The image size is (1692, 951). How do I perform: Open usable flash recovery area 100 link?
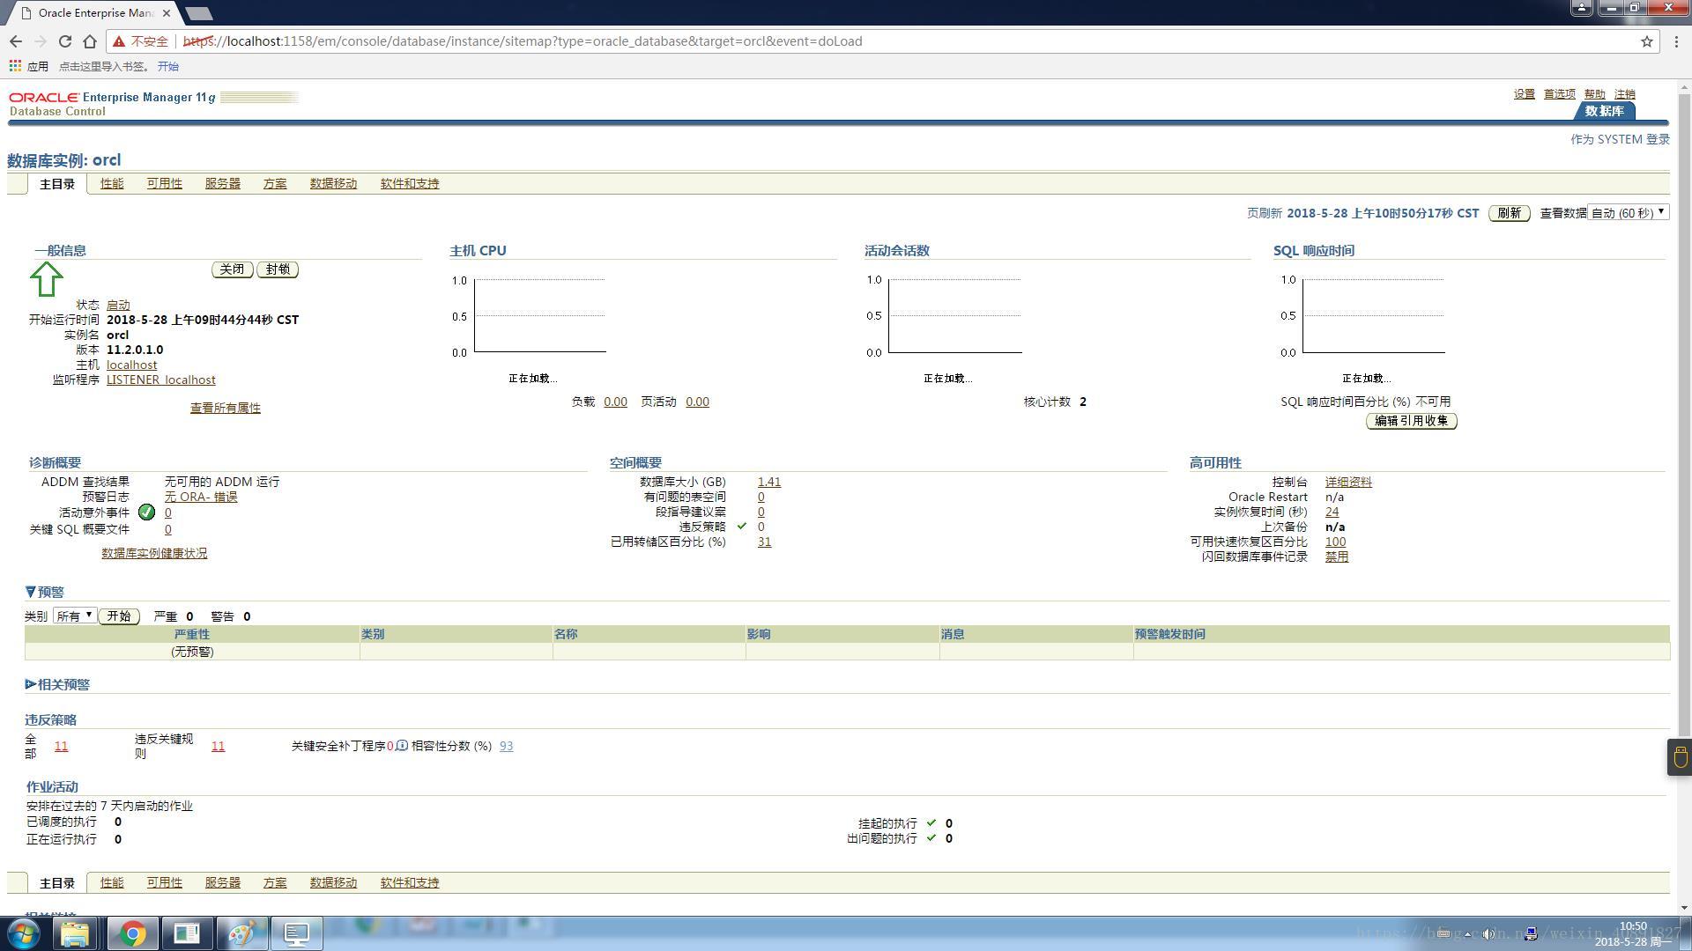[1335, 542]
